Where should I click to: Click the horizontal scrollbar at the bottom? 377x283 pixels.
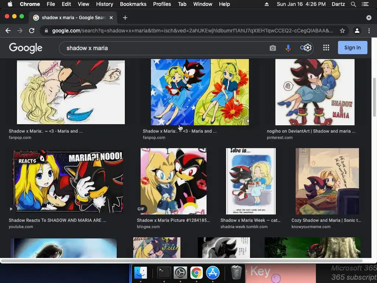pos(182,261)
